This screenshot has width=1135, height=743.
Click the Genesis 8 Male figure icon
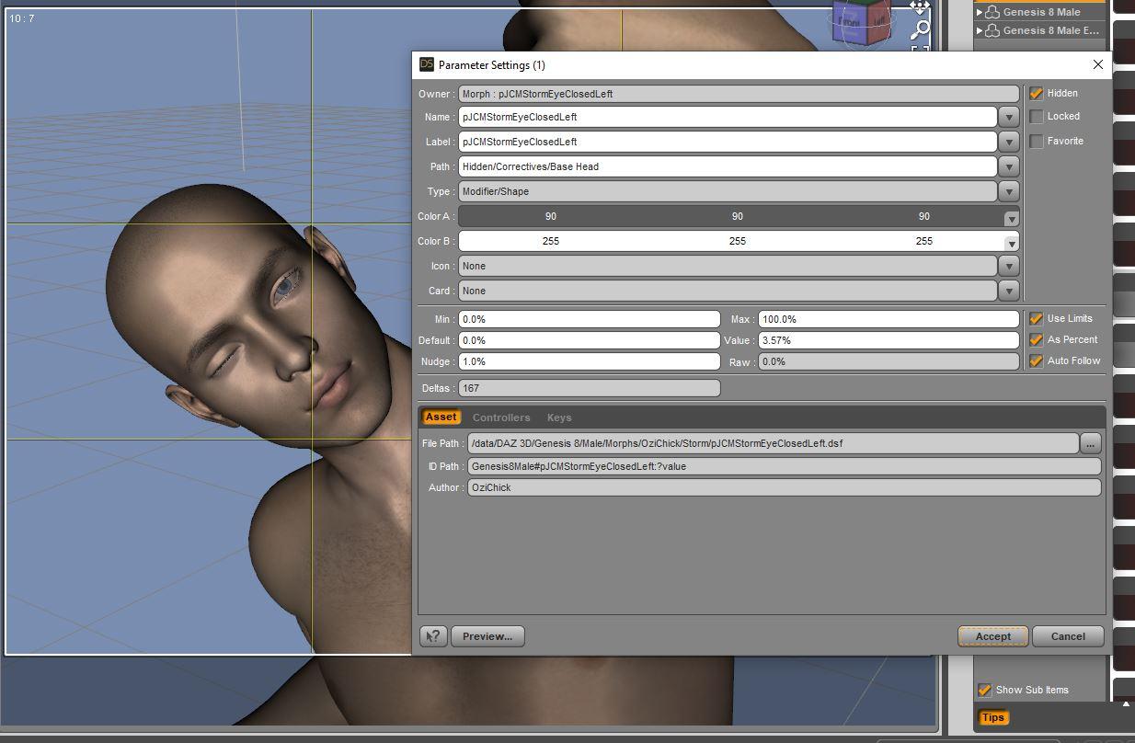[992, 12]
